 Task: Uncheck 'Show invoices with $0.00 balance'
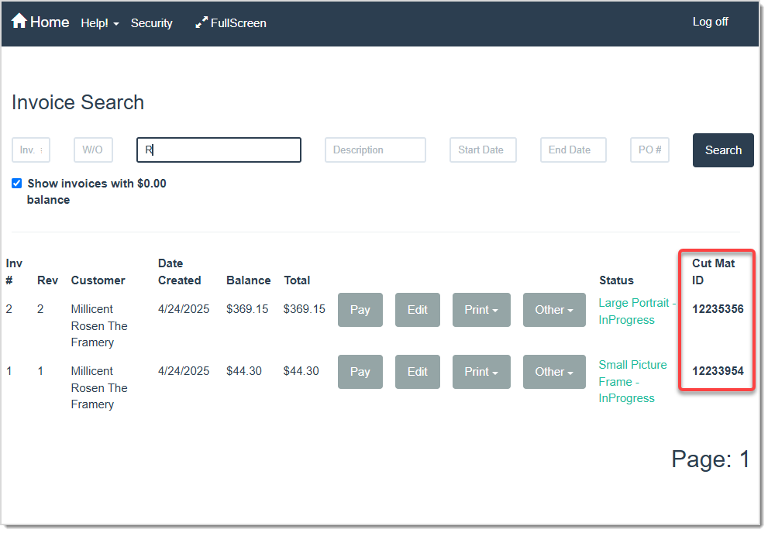pyautogui.click(x=16, y=183)
